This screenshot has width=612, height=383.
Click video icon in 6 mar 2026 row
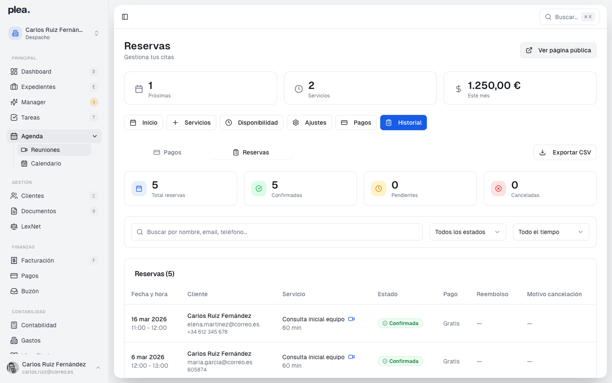click(351, 357)
